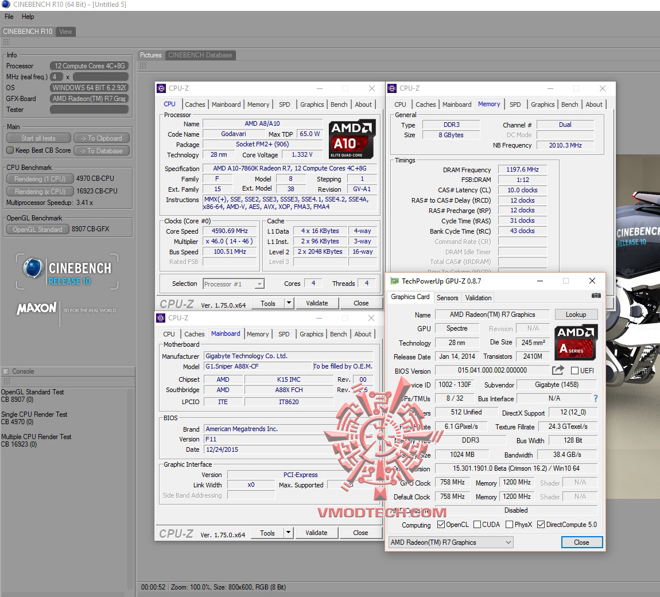Click the Start all tests button
Screen dimensions: 660x597
[x=38, y=138]
